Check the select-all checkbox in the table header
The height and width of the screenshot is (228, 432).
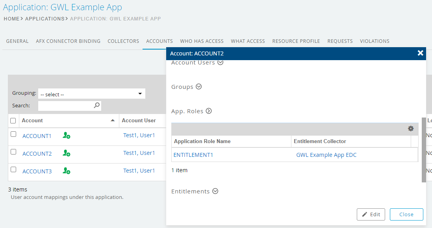pos(13,120)
